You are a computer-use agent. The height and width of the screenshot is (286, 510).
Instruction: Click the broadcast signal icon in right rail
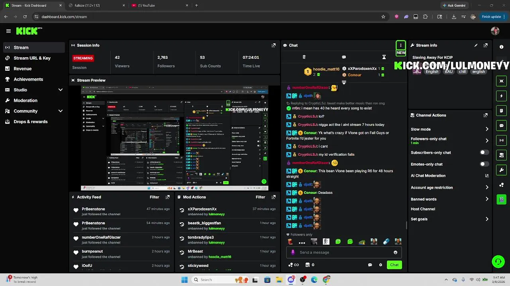(501, 140)
